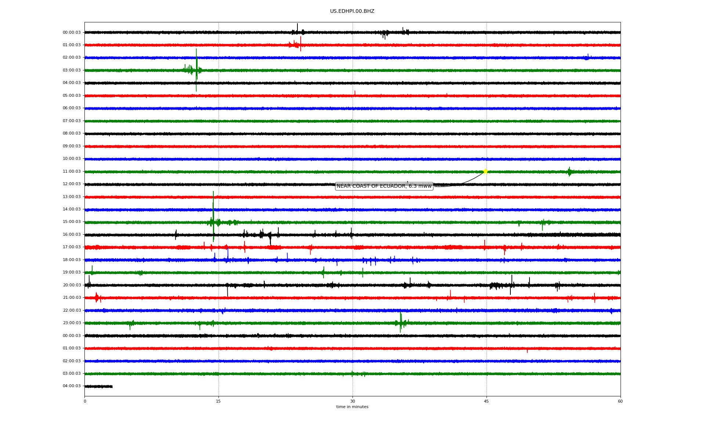Select the NEAR COAST OF ECUADOR annotation box

[x=384, y=186]
